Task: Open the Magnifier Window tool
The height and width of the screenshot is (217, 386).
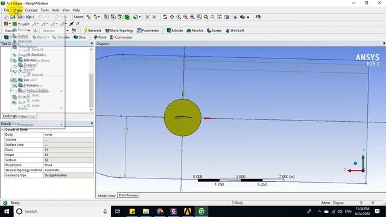Action: [x=199, y=17]
